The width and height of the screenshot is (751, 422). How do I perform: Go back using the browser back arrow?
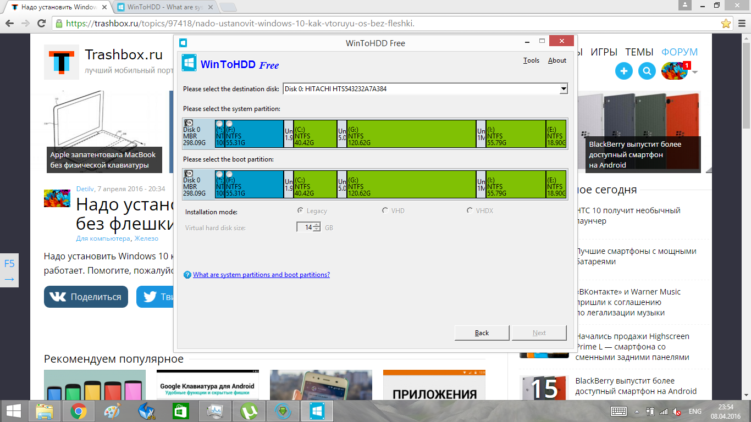(x=9, y=24)
